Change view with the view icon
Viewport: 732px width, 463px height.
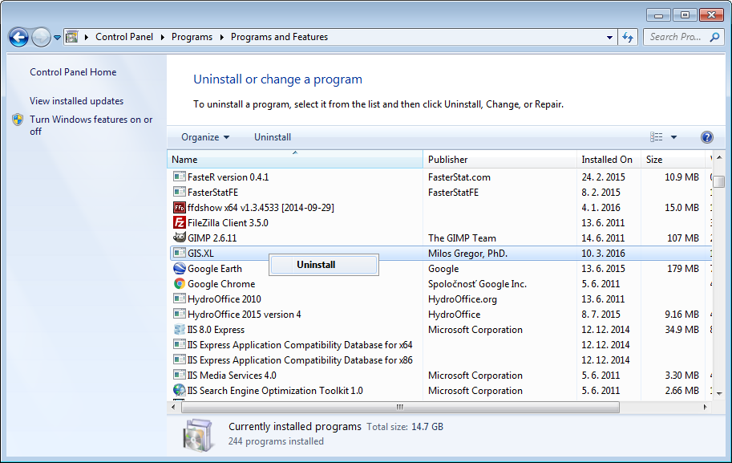[x=657, y=137]
